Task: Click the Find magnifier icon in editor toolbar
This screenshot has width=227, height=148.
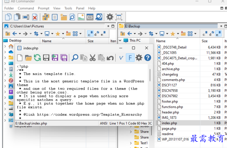Action: pos(75,58)
